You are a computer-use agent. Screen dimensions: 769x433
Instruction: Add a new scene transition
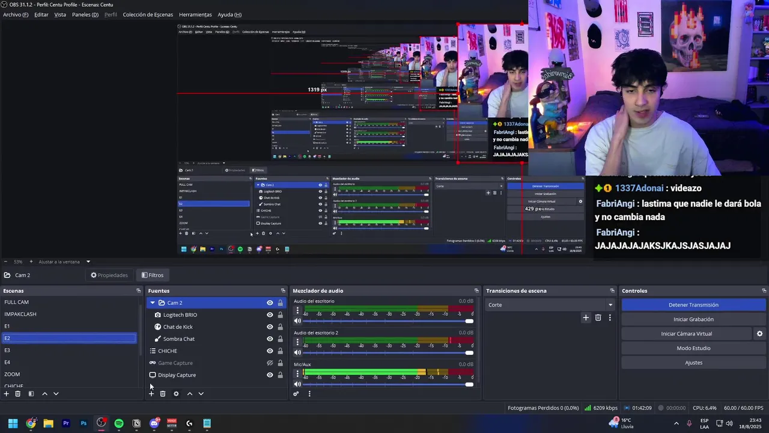coord(586,318)
